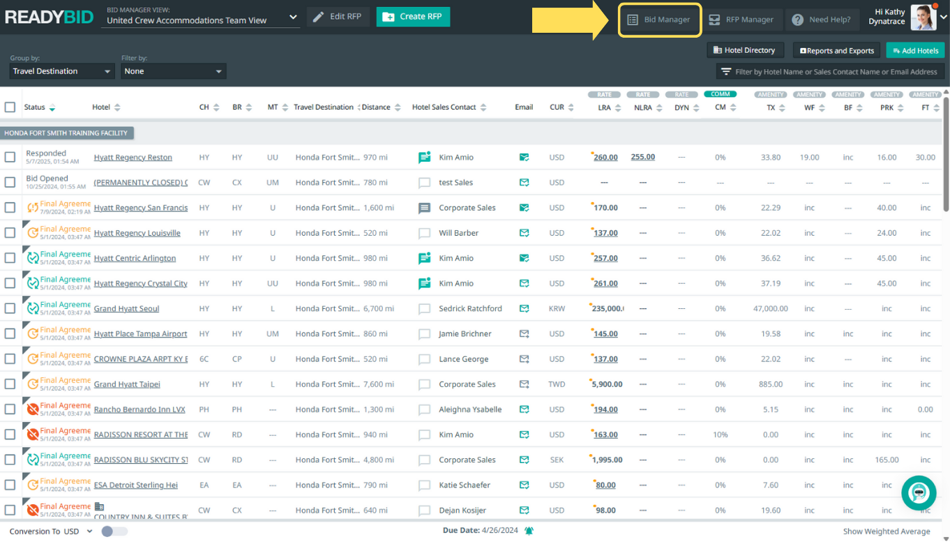Sort by TX amenity column arrows

(782, 107)
